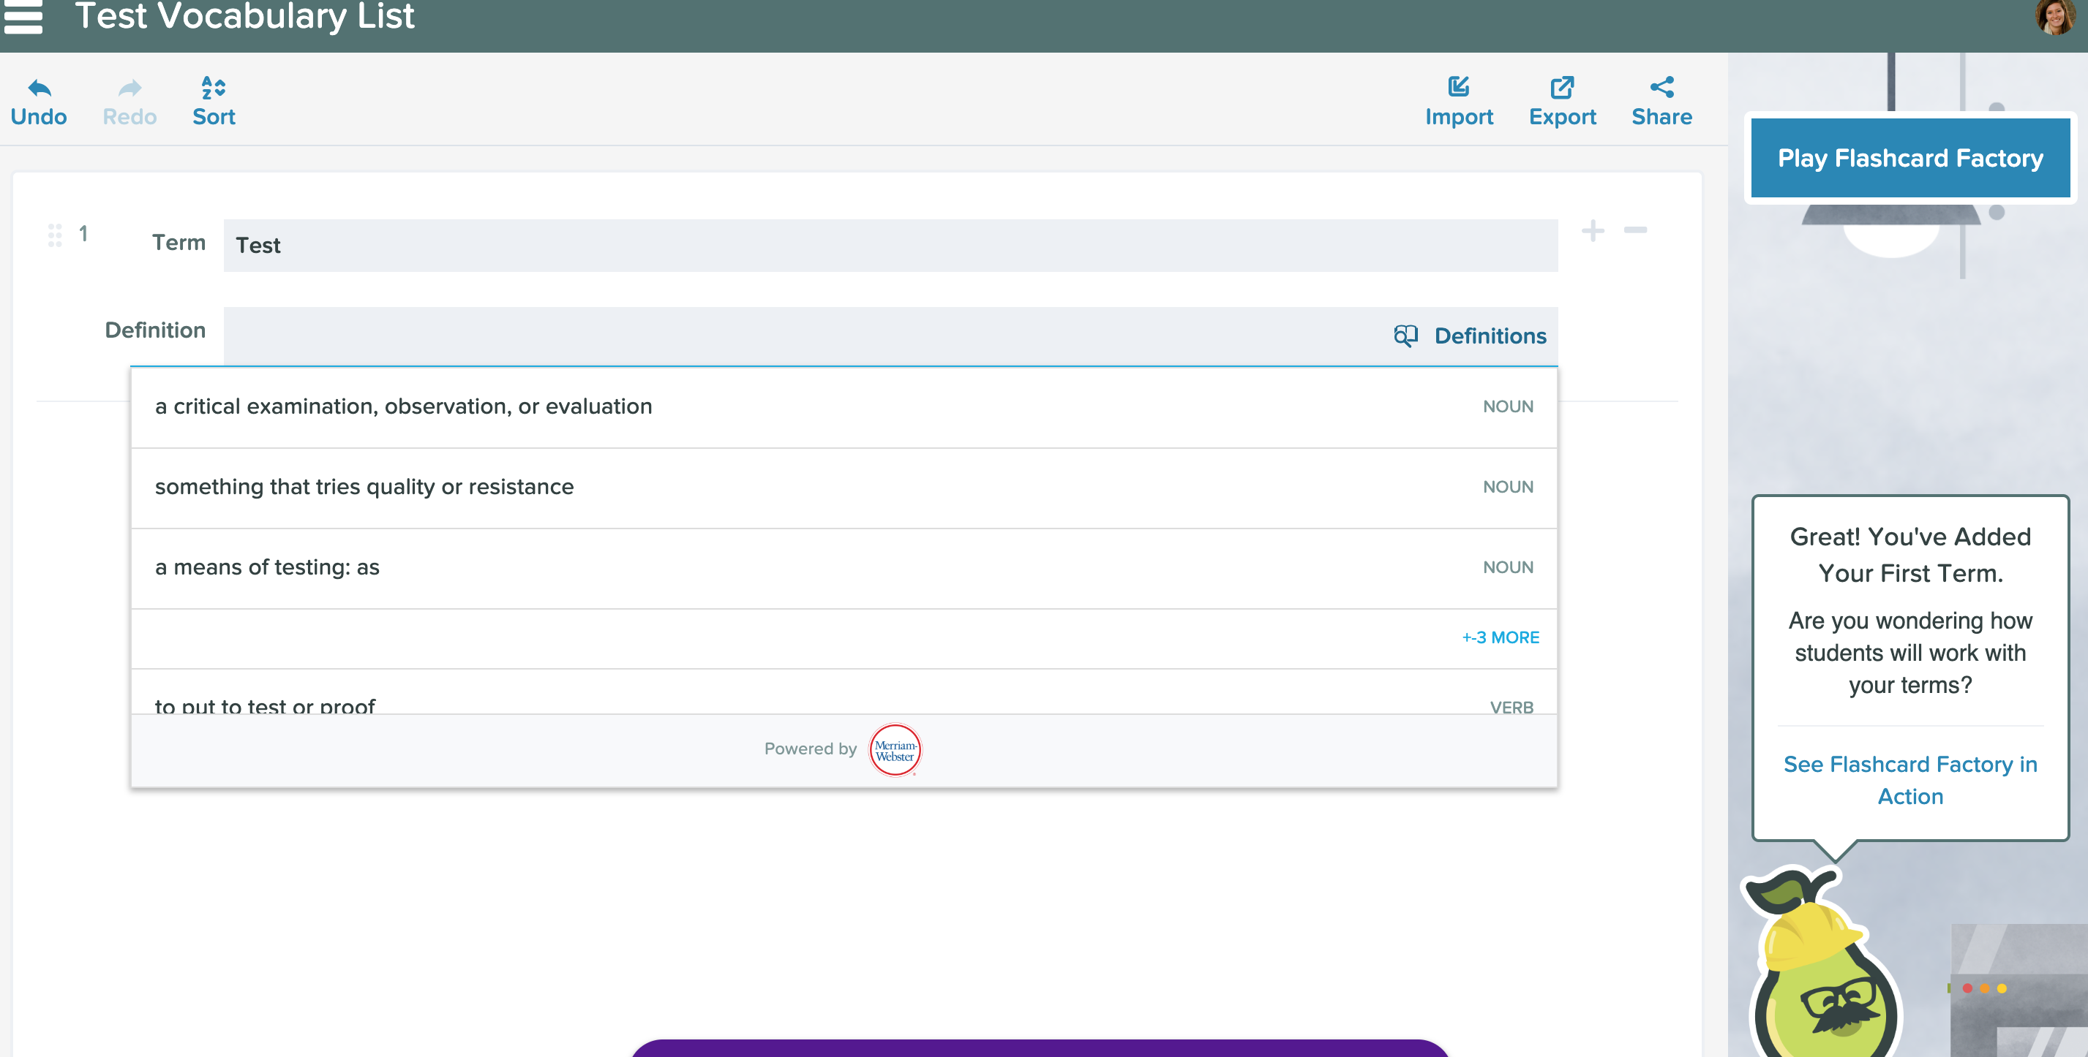Expand the +-3 MORE definitions

(1500, 637)
